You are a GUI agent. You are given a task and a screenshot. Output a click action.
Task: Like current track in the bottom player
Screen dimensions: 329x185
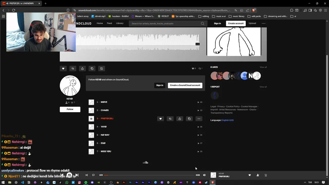pyautogui.click(x=250, y=175)
